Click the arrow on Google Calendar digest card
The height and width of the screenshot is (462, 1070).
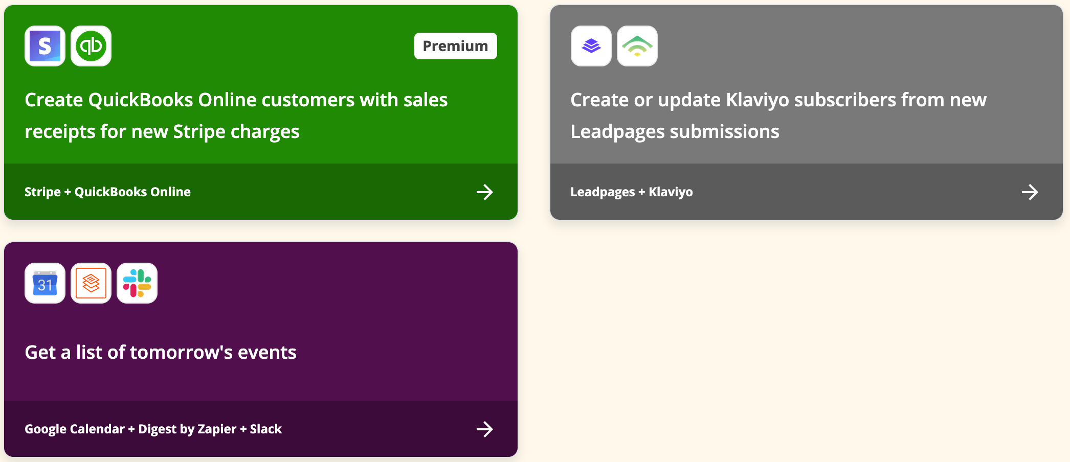[x=484, y=429]
